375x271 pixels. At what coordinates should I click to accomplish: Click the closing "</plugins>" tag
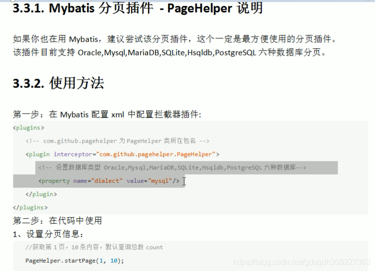pos(30,208)
